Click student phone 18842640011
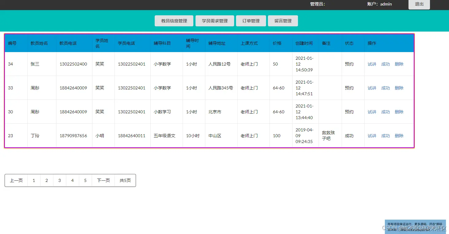The width and height of the screenshot is (449, 234). [x=132, y=136]
